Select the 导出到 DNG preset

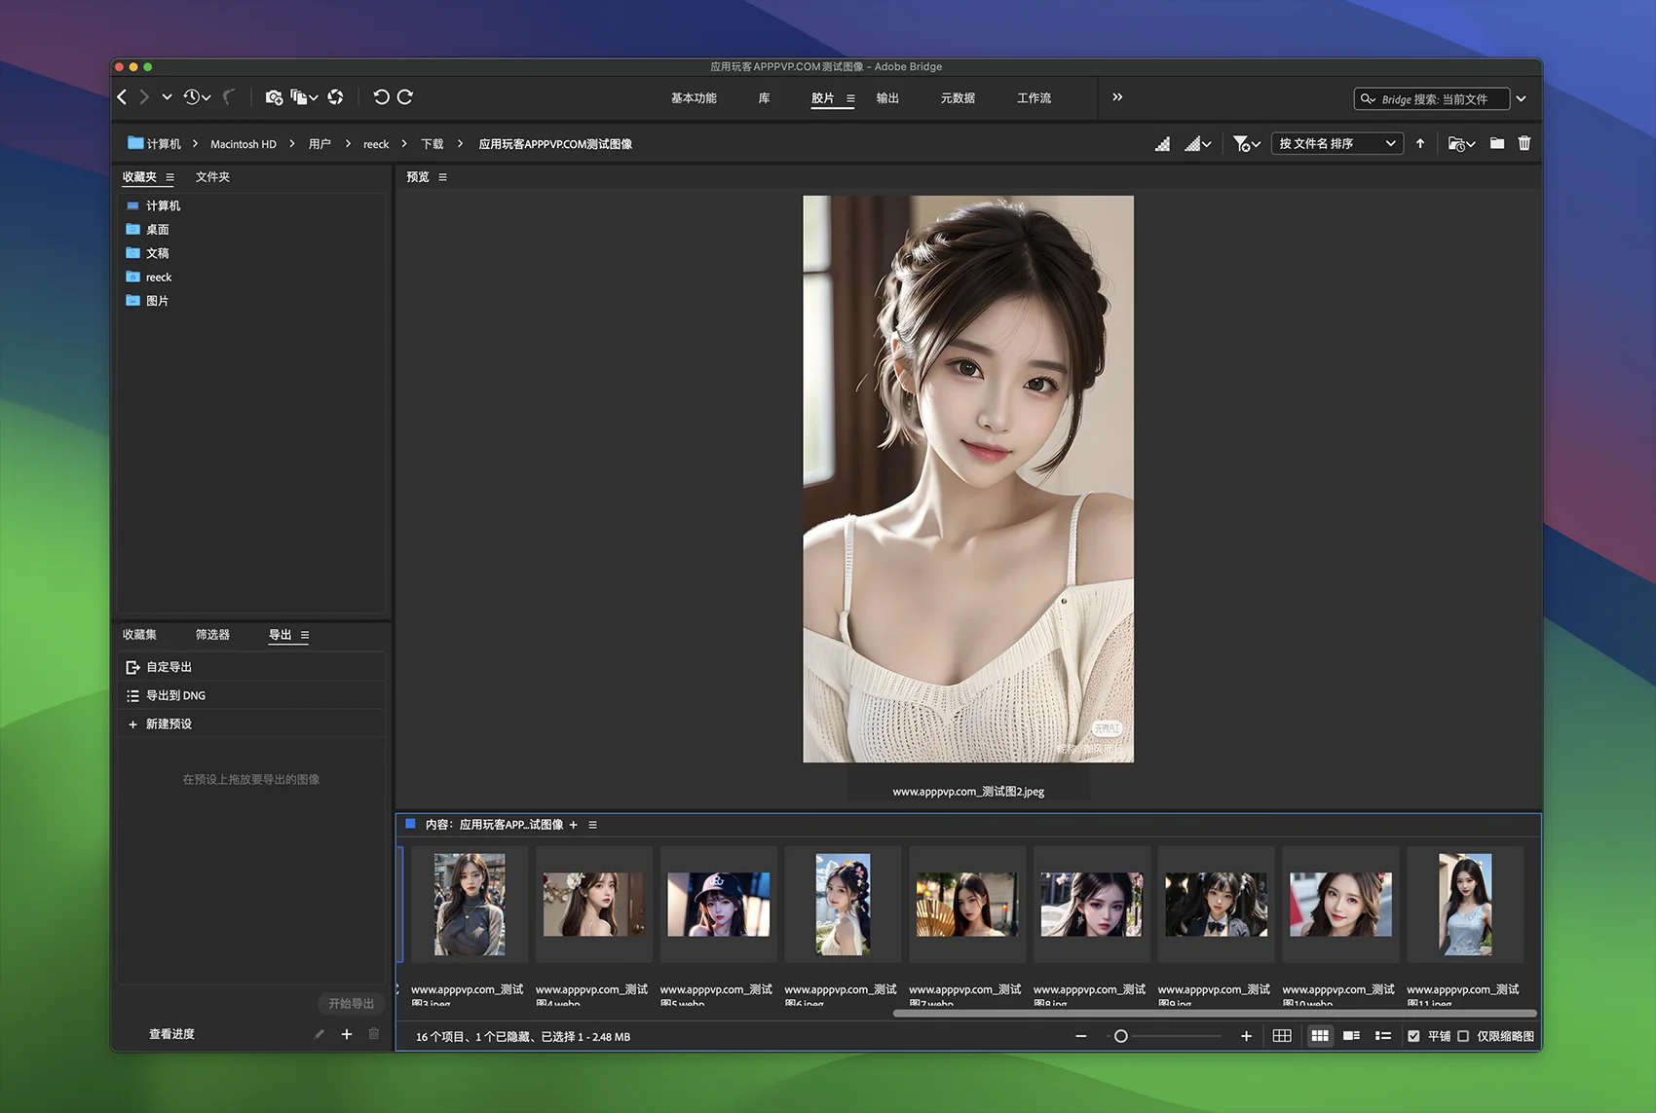(251, 695)
